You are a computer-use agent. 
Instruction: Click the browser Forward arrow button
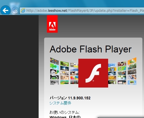coord(15,10)
